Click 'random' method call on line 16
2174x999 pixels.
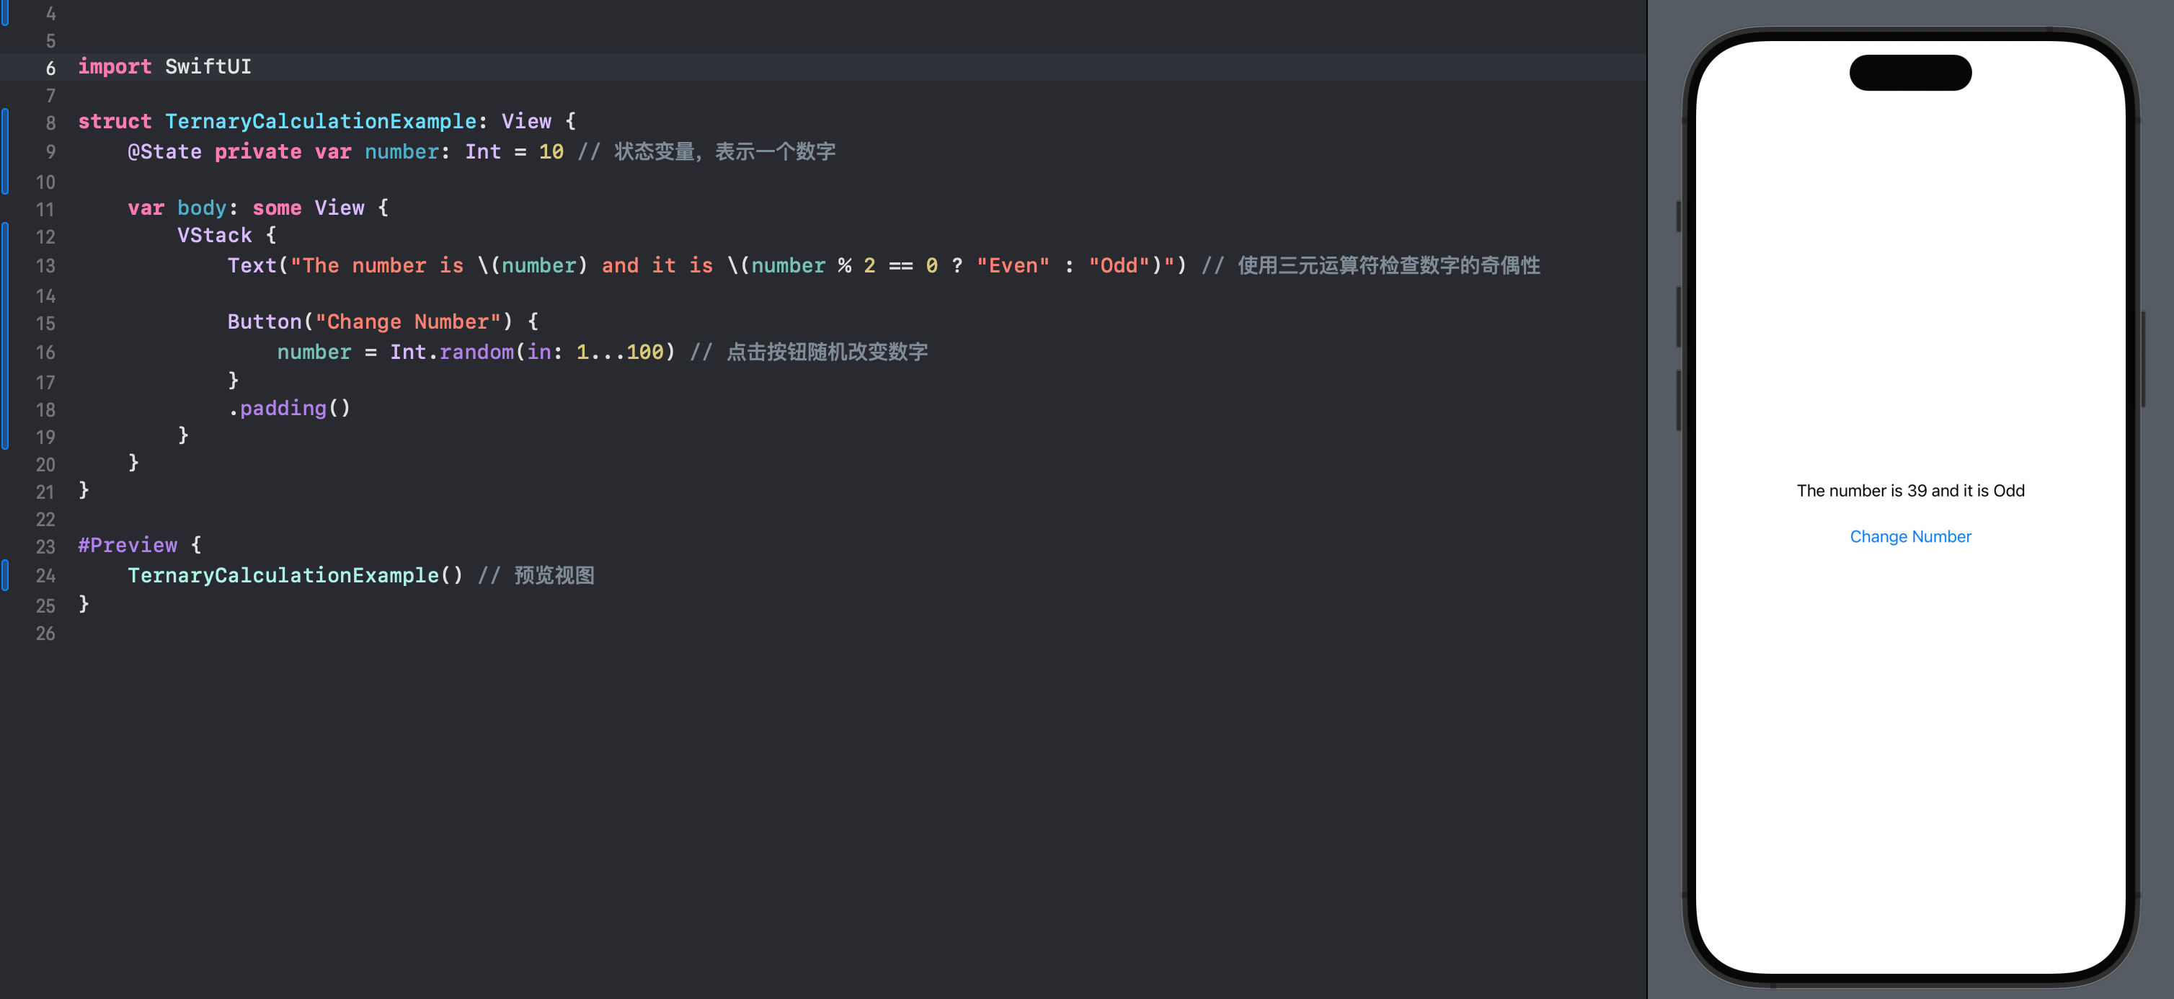click(x=476, y=352)
